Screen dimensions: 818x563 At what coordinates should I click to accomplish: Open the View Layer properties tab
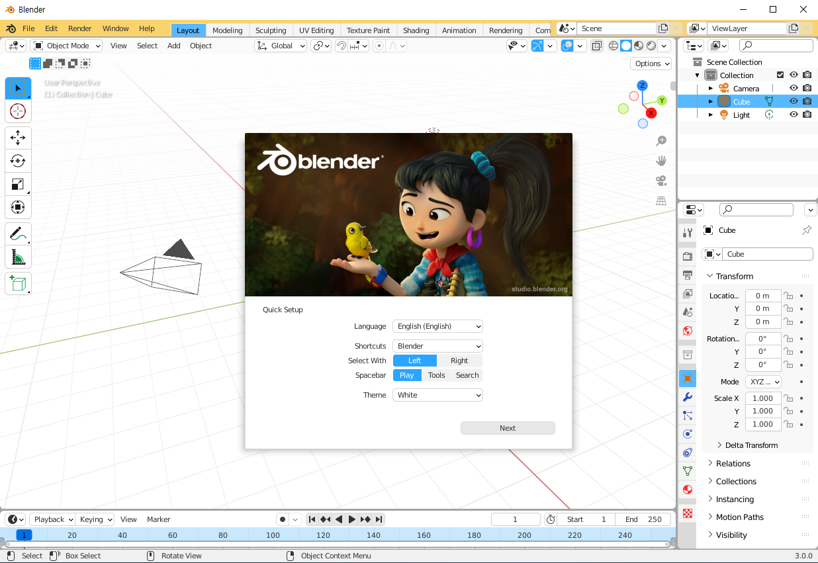tap(688, 293)
